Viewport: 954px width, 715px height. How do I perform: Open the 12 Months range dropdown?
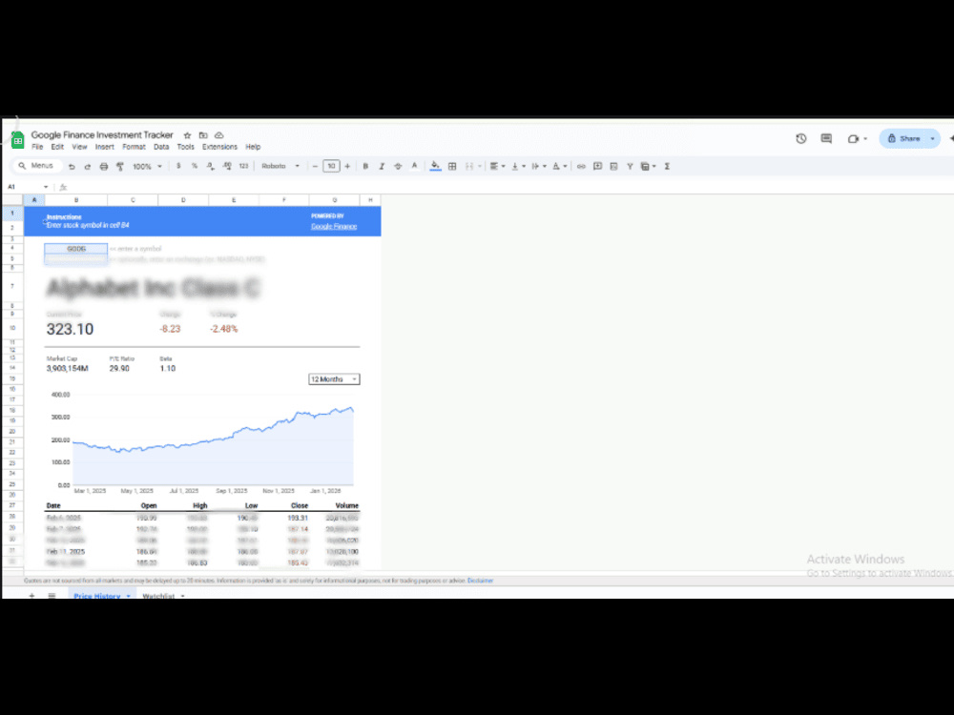click(x=334, y=379)
